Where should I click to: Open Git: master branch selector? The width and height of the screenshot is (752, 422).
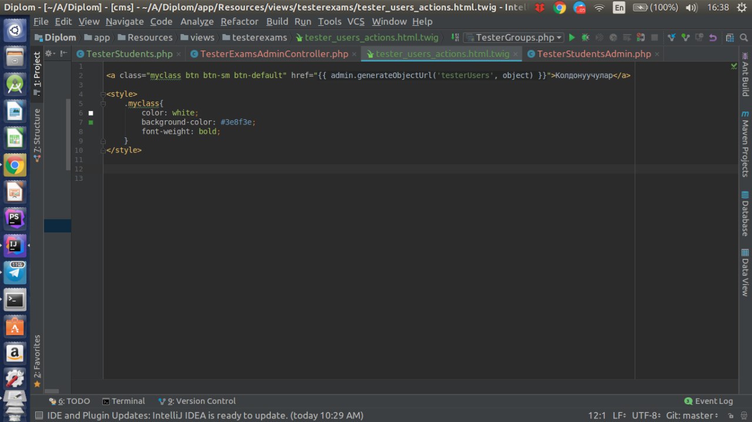click(691, 416)
